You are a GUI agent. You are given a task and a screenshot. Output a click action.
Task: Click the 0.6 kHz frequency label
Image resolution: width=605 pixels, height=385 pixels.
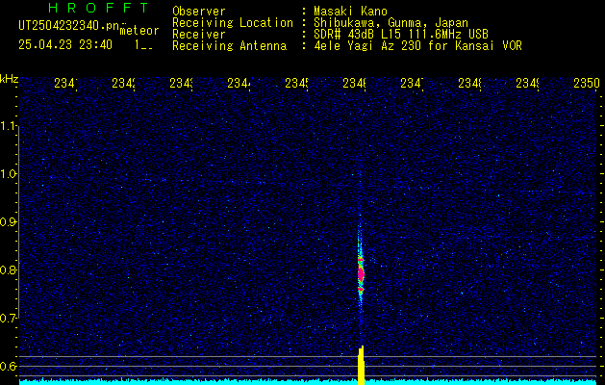point(9,366)
